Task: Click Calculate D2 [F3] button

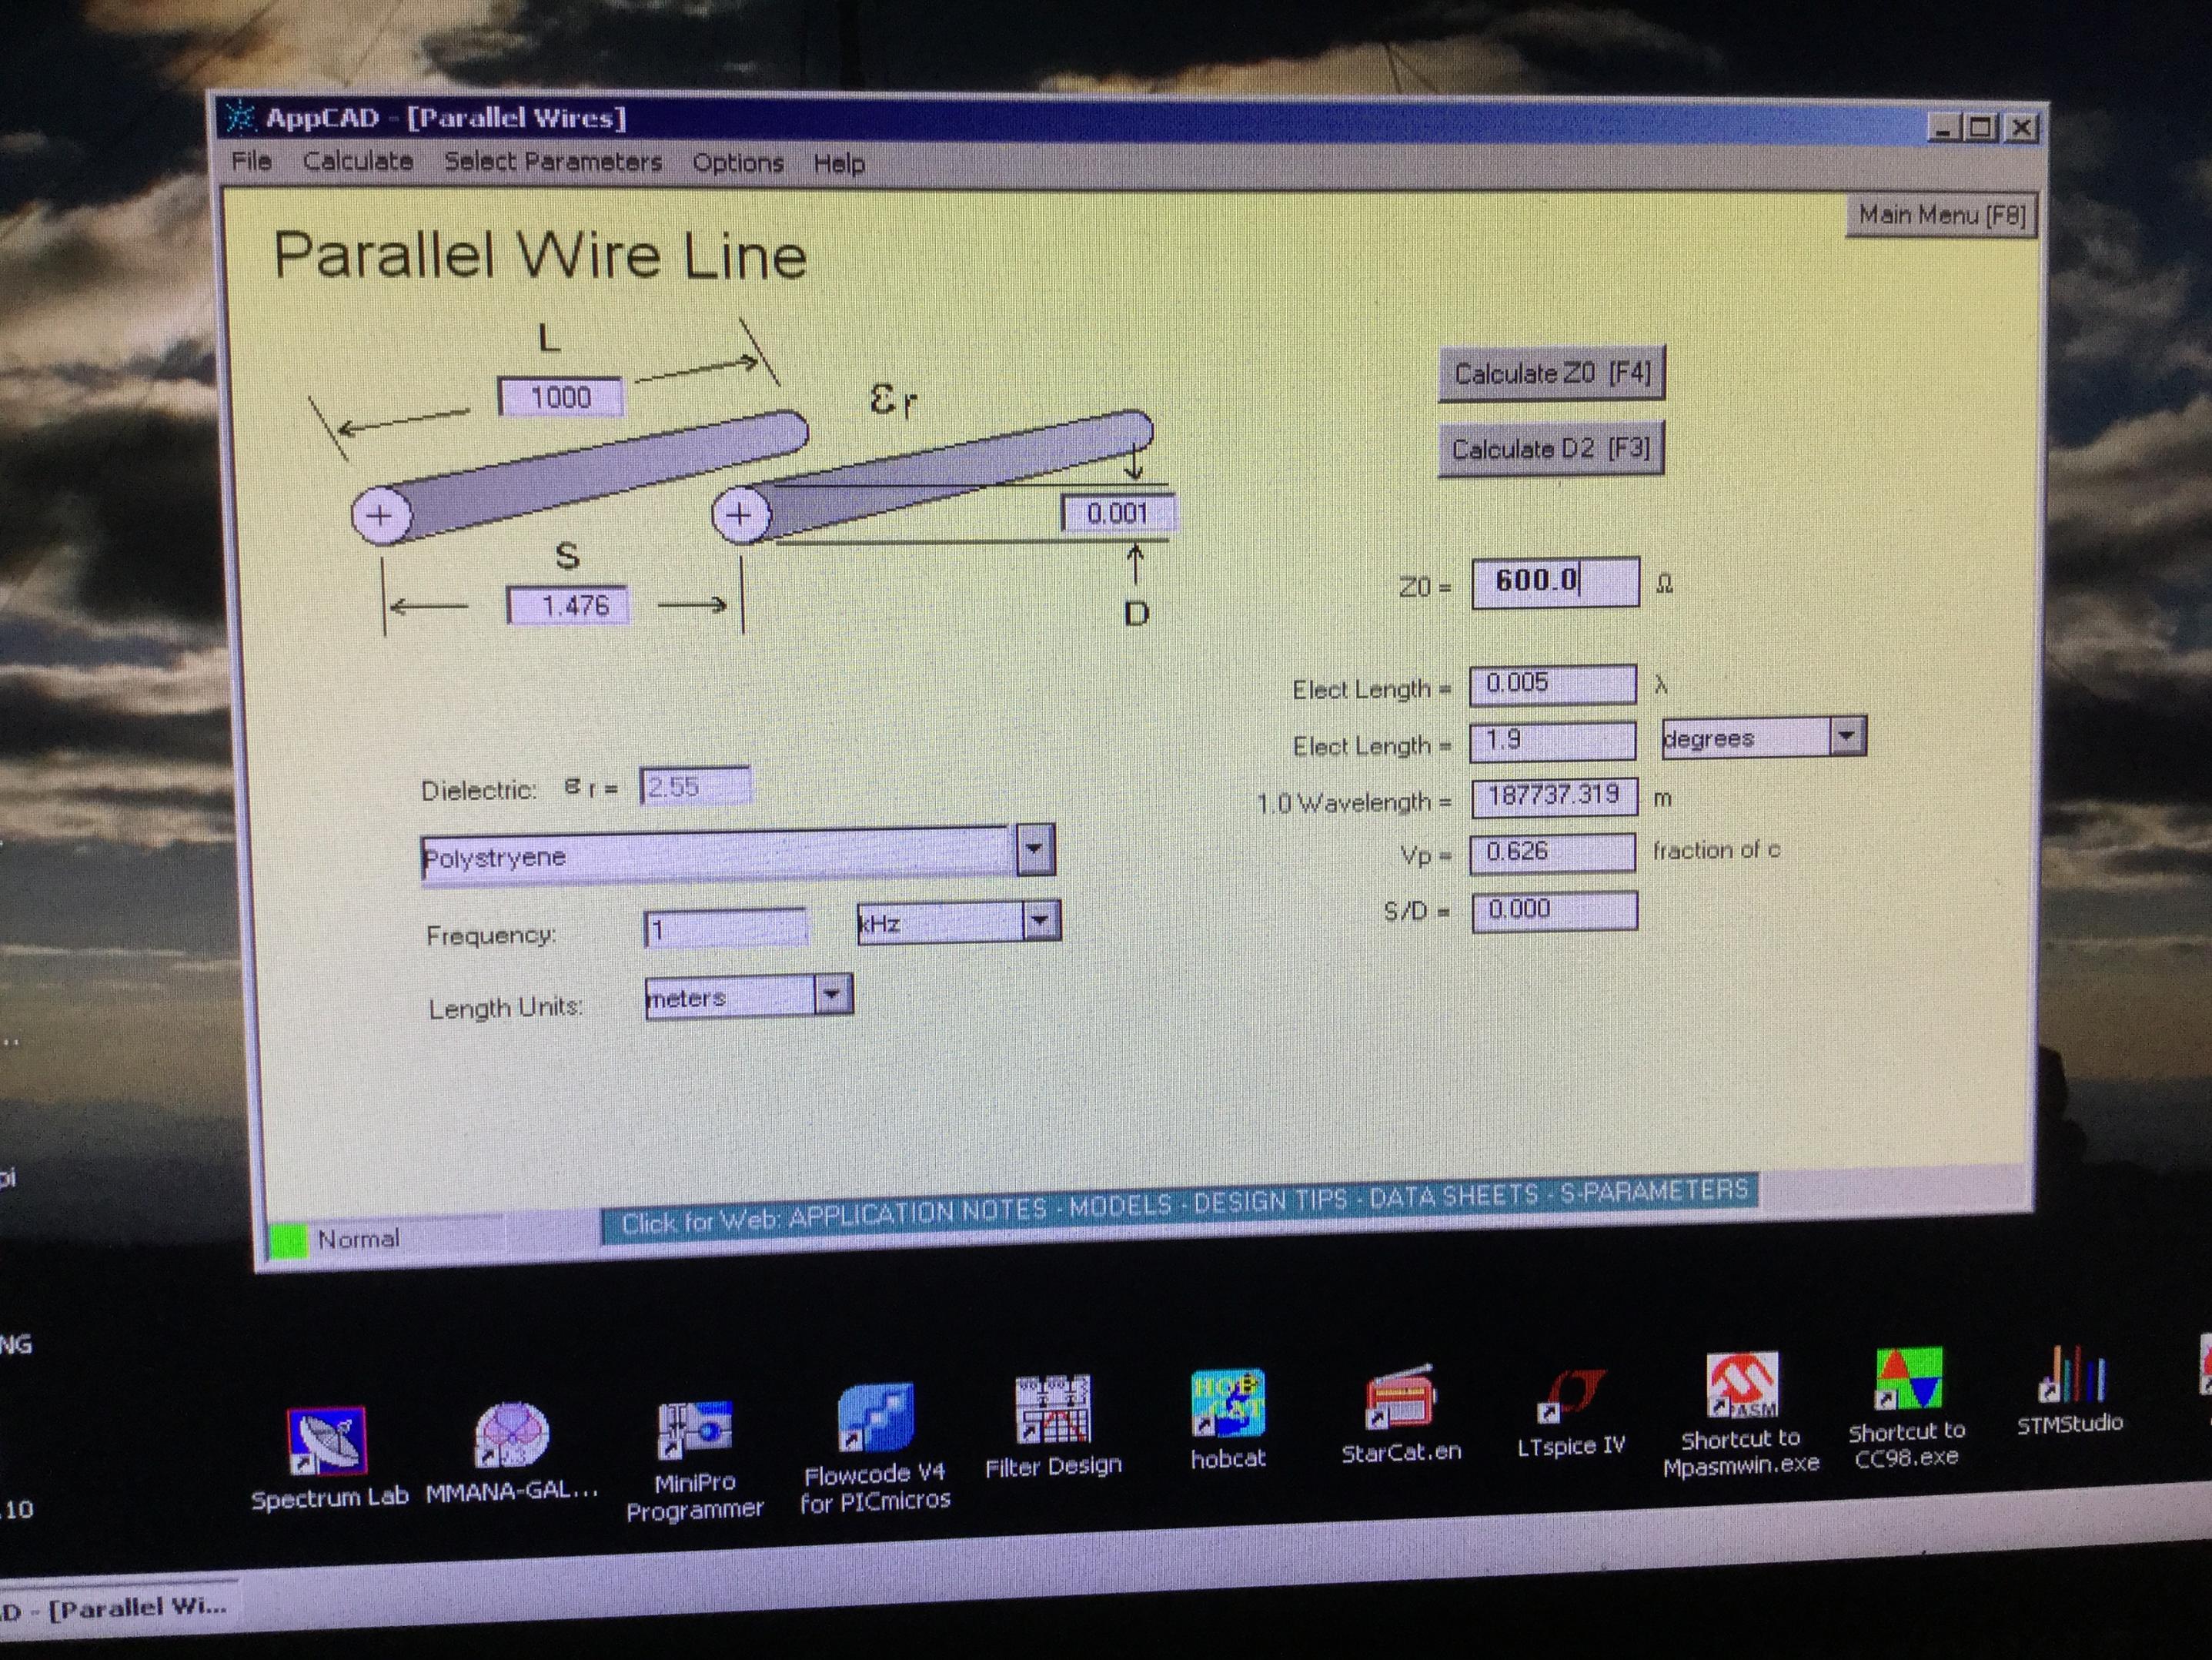Action: click(x=1551, y=450)
